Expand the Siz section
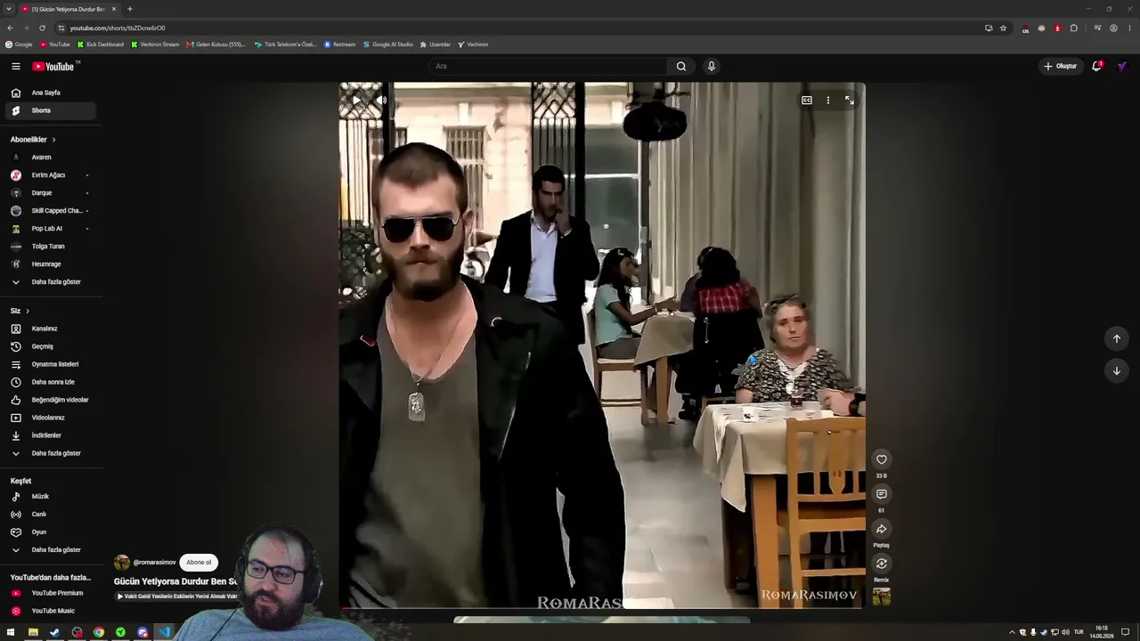This screenshot has width=1140, height=641. 20,311
